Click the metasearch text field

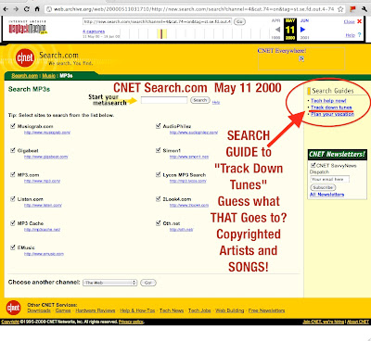click(164, 100)
